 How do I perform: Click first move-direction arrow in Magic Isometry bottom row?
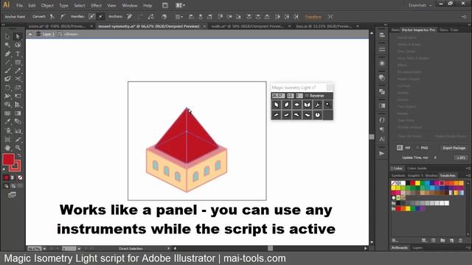276,115
